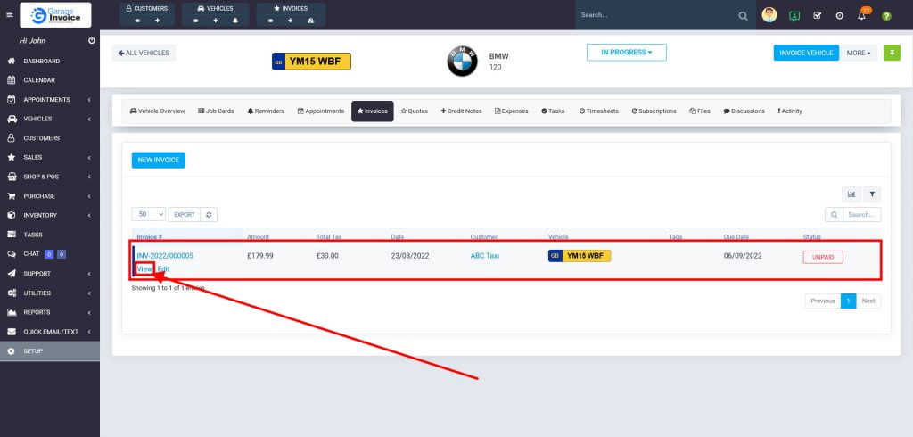Screen dimensions: 913x437
Task: Open the In Progress status dropdown
Action: (626, 53)
